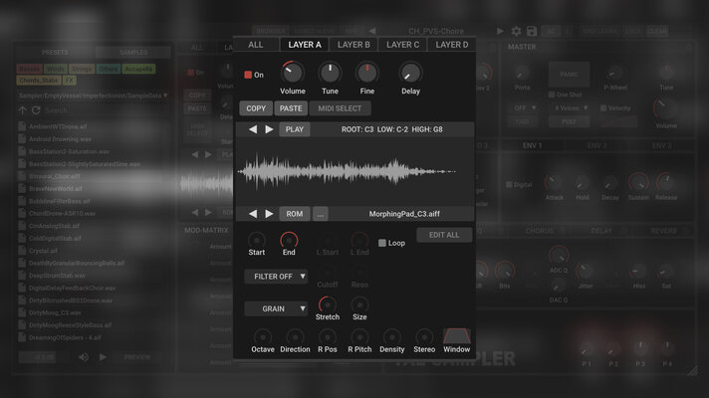The height and width of the screenshot is (398, 709).
Task: Open the LAYER C tab
Action: (402, 45)
